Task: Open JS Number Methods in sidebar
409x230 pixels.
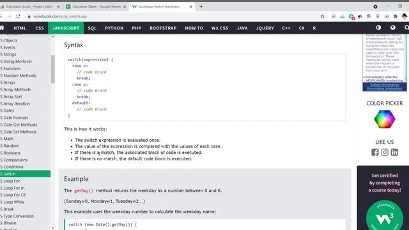Action: coord(18,75)
